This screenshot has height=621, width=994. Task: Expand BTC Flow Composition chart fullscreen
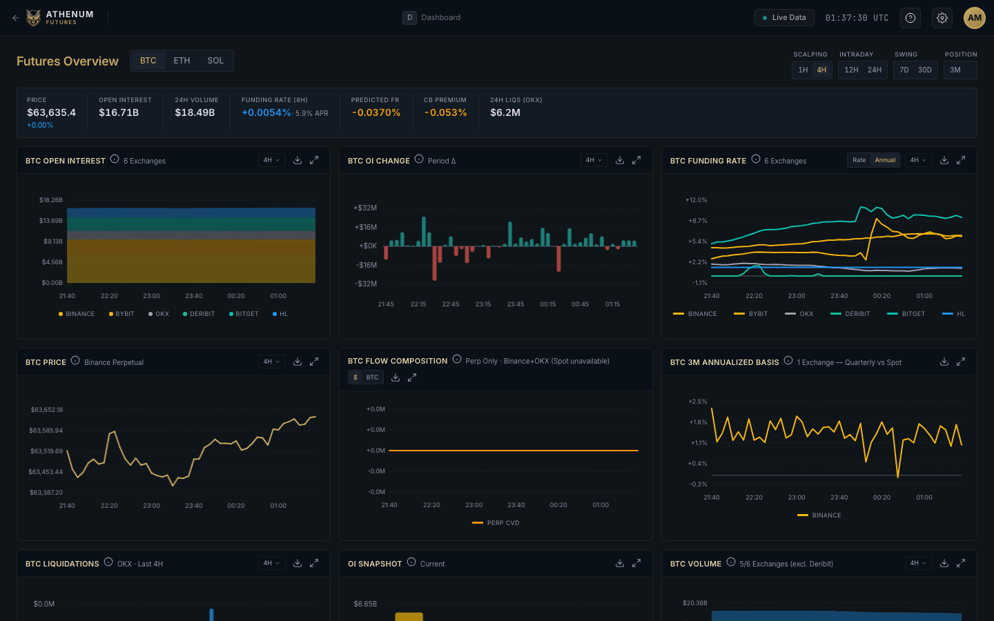click(x=412, y=377)
